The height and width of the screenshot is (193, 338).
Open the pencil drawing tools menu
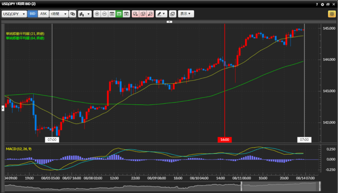pyautogui.click(x=161, y=14)
